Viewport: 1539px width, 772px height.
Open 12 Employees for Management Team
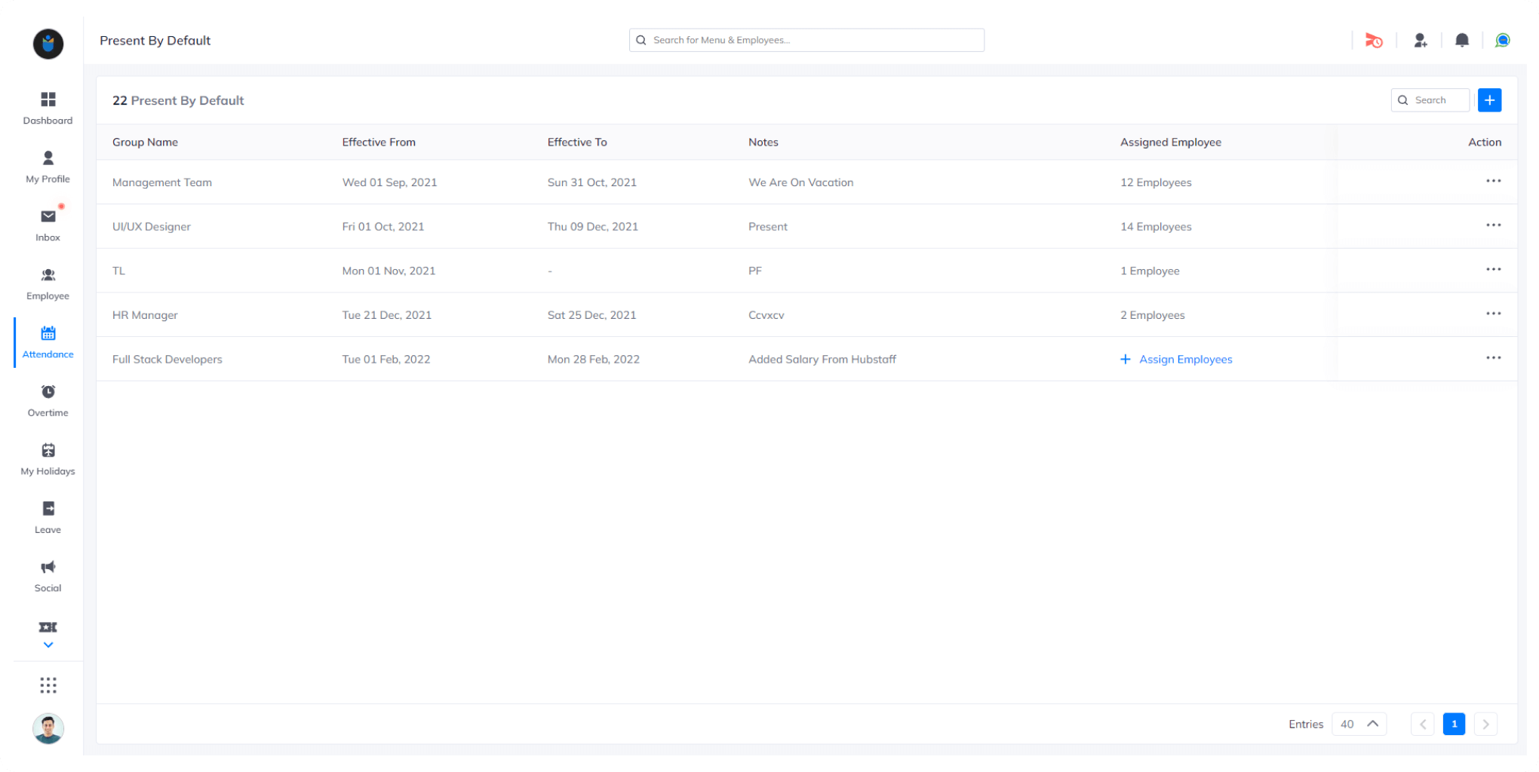(1156, 182)
